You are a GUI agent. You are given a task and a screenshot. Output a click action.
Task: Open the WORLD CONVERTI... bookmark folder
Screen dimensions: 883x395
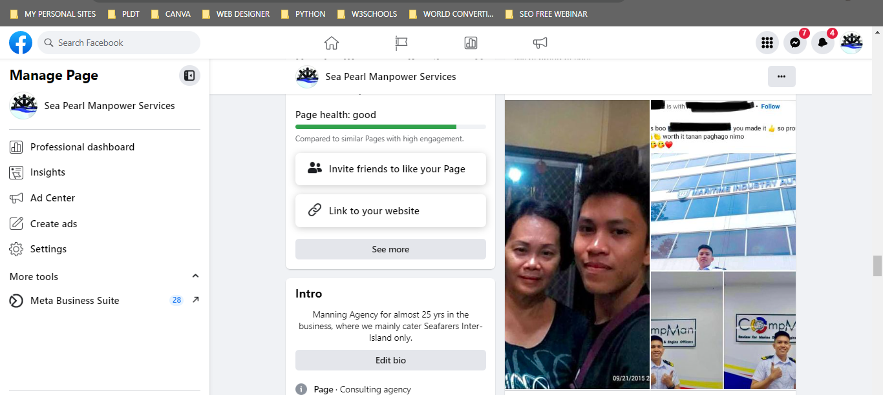click(x=451, y=14)
